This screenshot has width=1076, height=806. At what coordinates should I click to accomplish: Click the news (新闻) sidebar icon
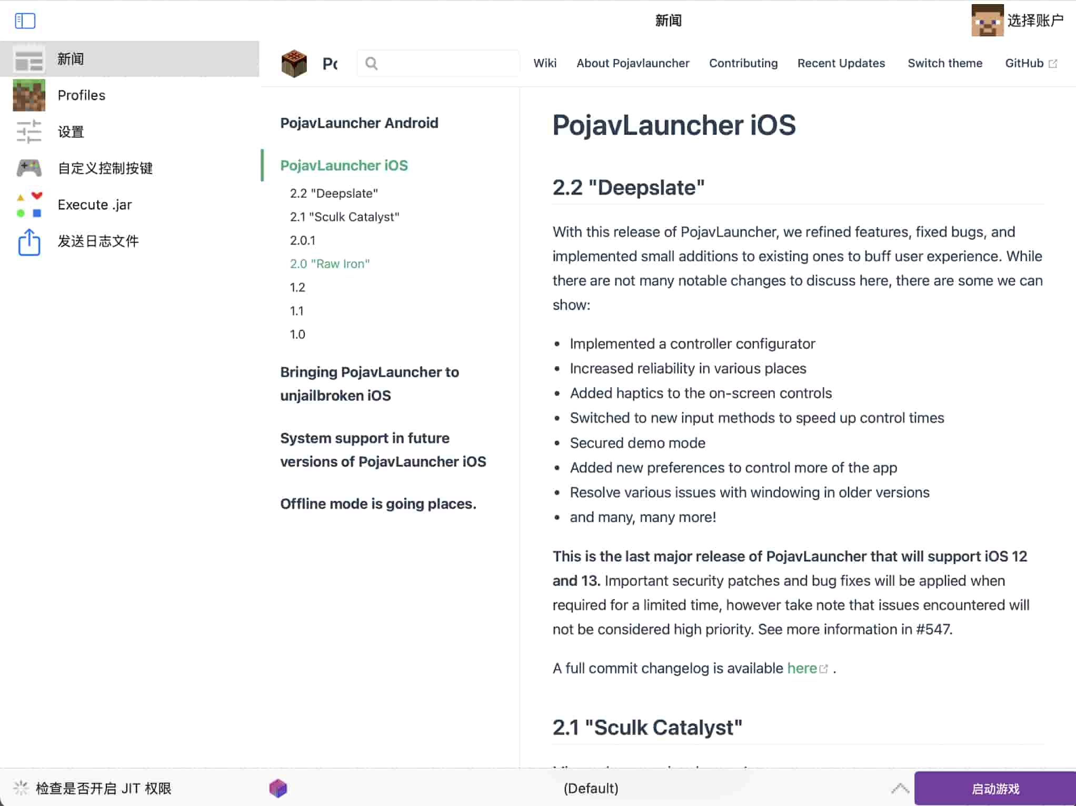[29, 59]
